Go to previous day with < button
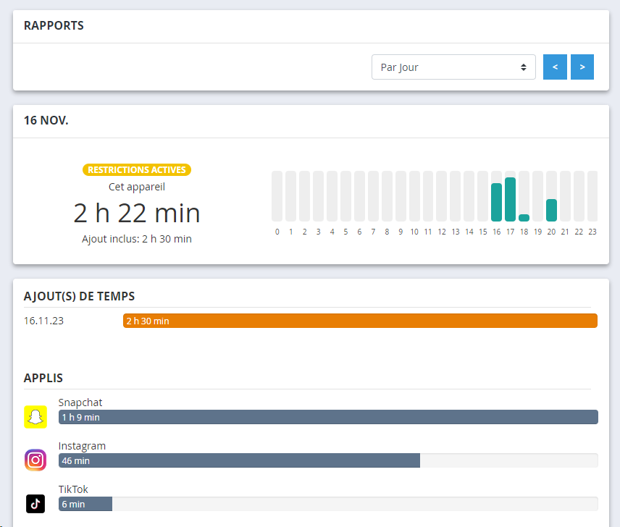The width and height of the screenshot is (620, 527). click(555, 67)
